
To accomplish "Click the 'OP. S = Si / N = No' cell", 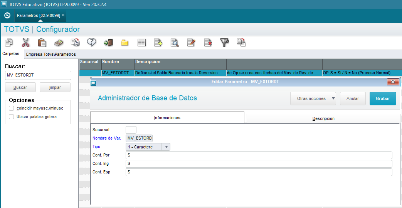I will click(x=362, y=73).
